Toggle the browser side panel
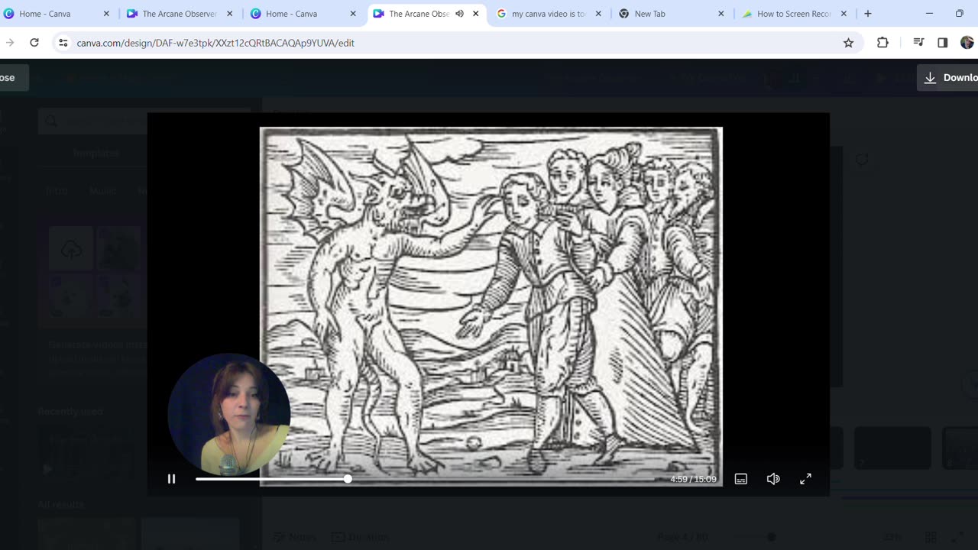 [942, 43]
